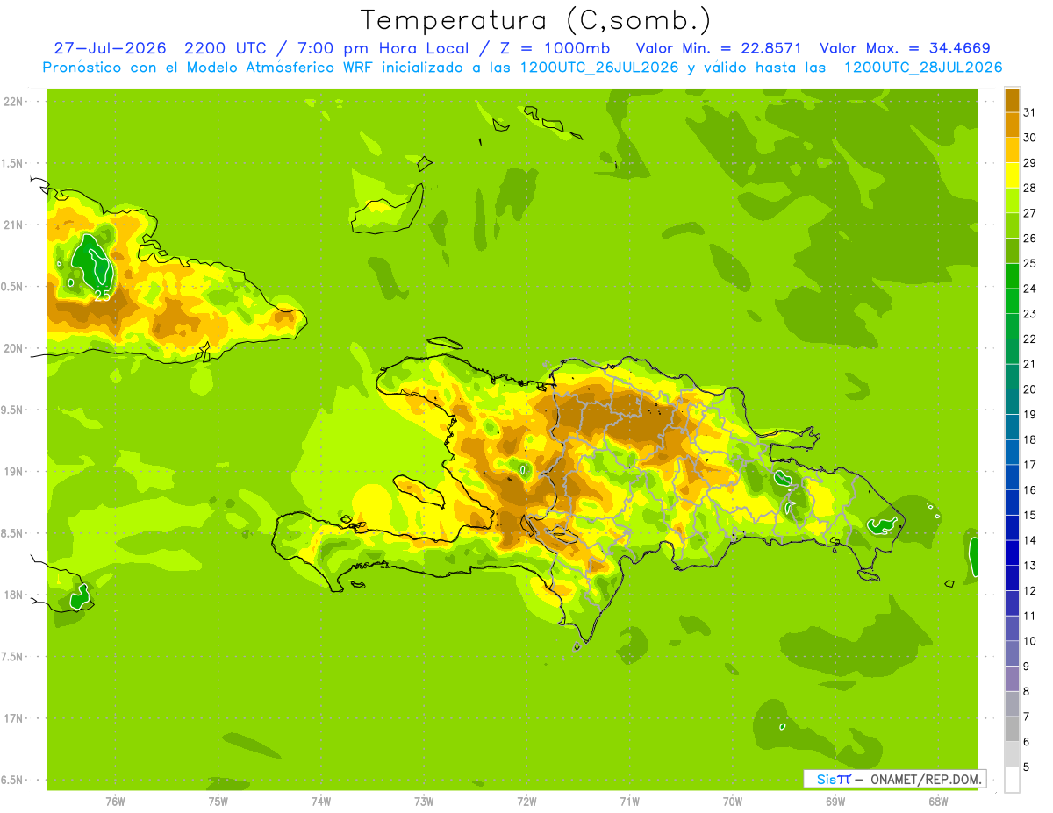Pick the legend swatch between 30 and 31
The height and width of the screenshot is (813, 1053).
click(1012, 124)
